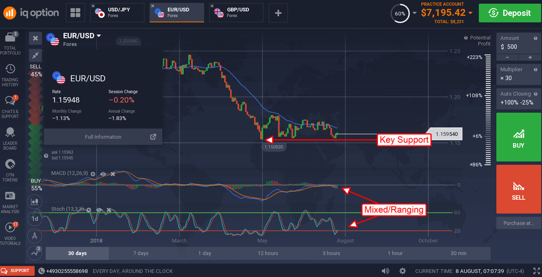This screenshot has width=542, height=277.
Task: Open Market Analysis in the sidebar
Action: [x=10, y=202]
